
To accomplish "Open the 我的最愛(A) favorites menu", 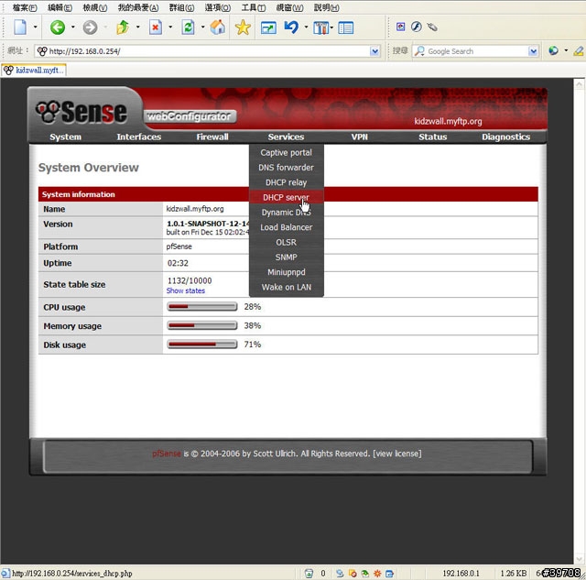I will point(138,7).
